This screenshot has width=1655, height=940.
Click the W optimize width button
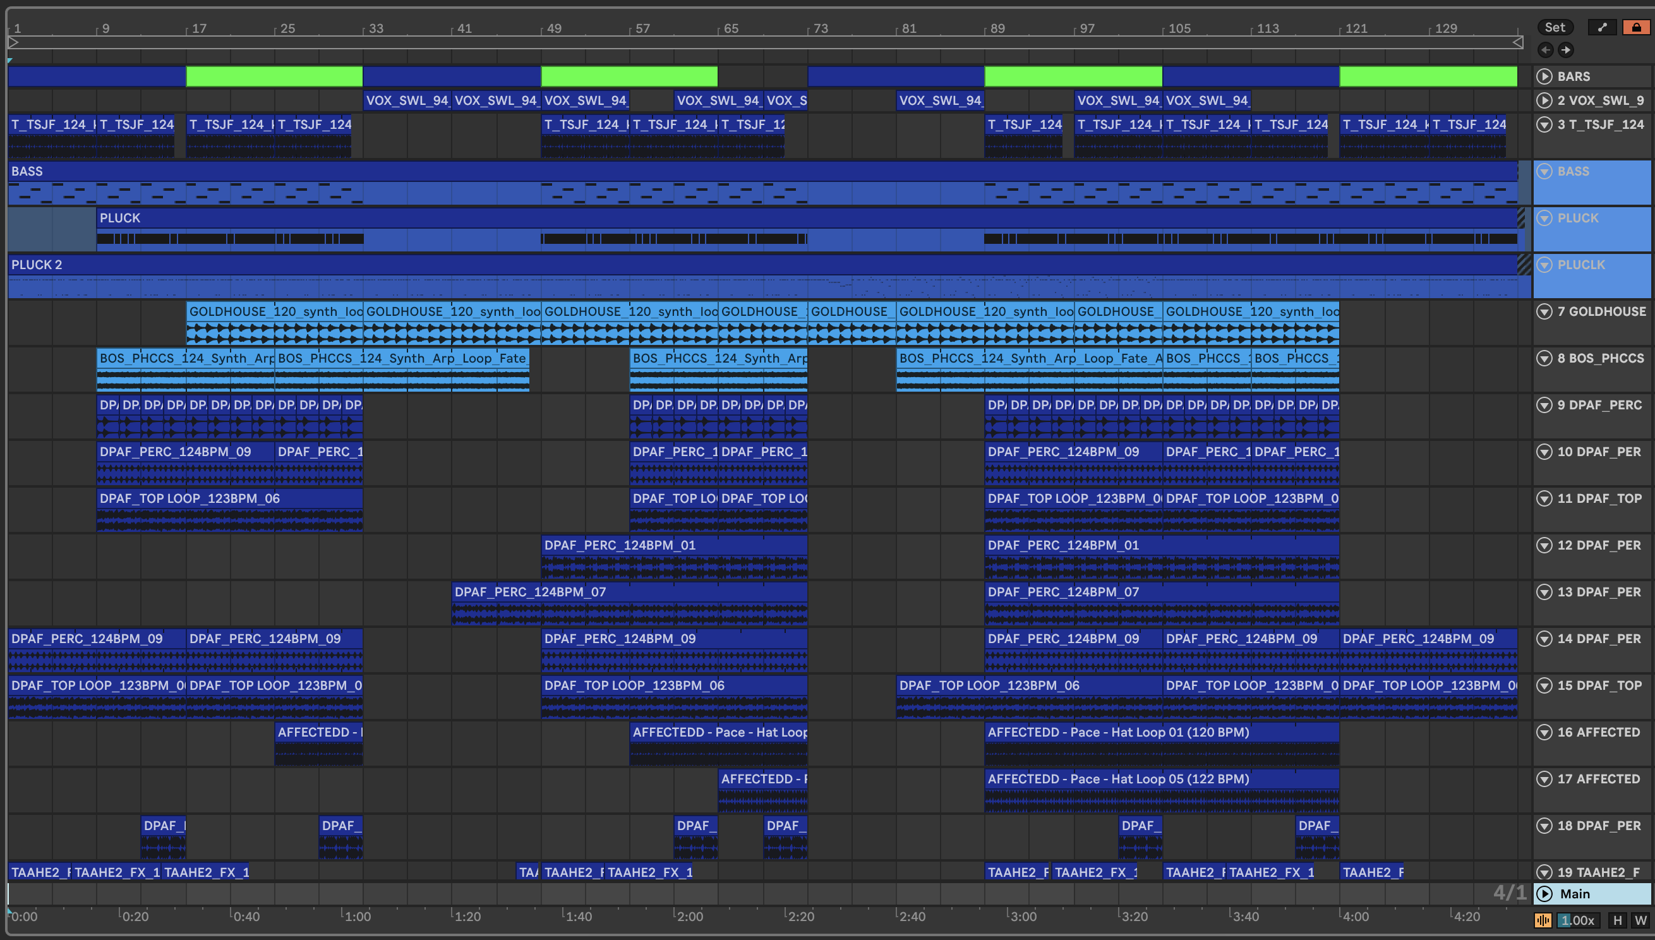[x=1640, y=920]
